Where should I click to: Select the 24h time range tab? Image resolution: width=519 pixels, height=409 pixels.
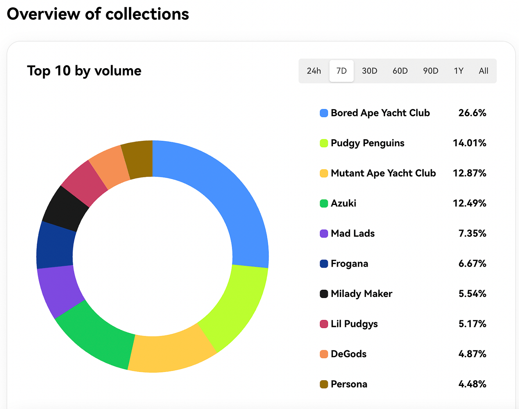(x=314, y=71)
